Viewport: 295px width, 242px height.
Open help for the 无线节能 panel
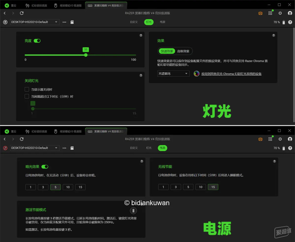click(274, 161)
